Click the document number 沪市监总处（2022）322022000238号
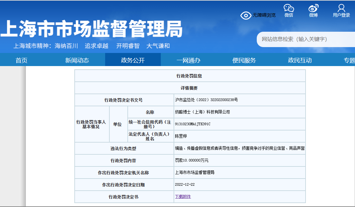 (206, 100)
